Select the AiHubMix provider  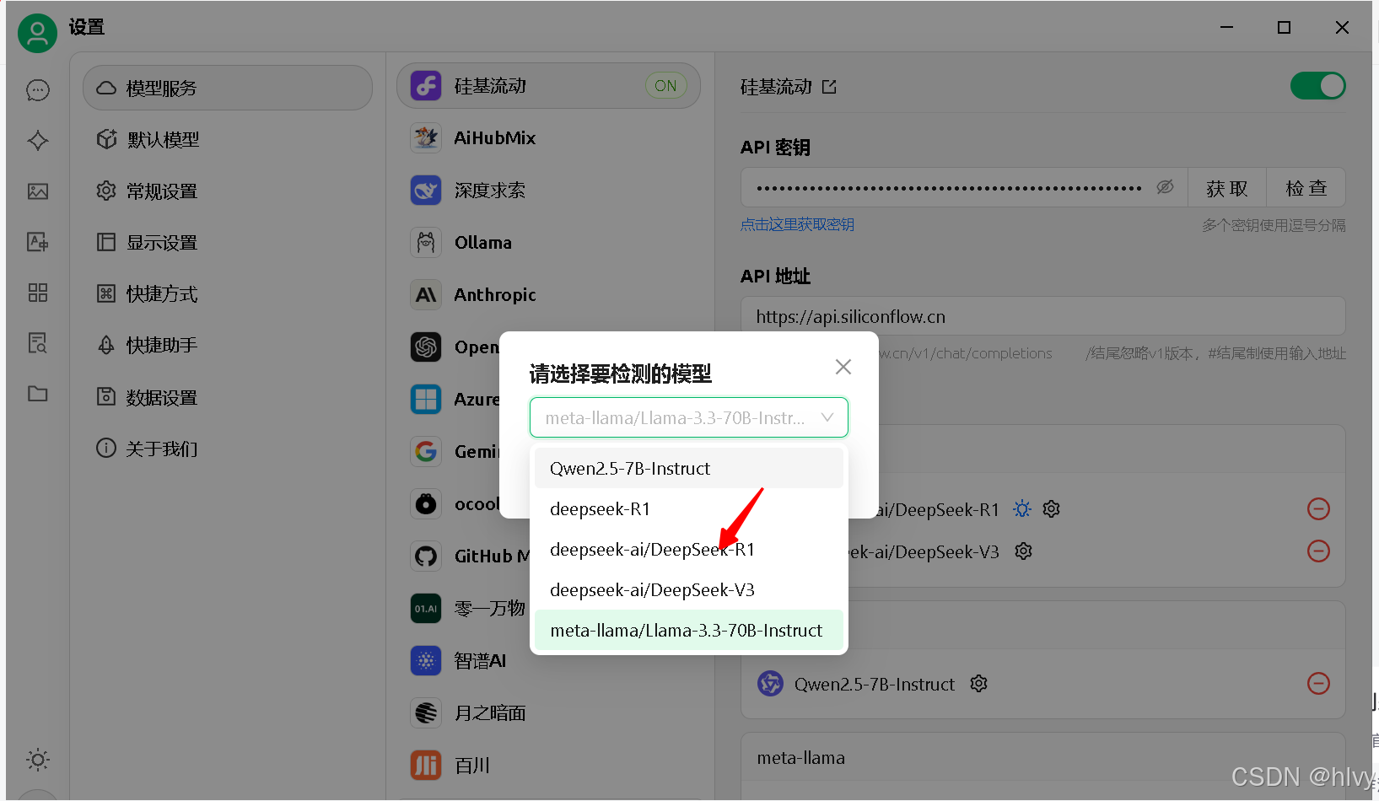[x=548, y=138]
